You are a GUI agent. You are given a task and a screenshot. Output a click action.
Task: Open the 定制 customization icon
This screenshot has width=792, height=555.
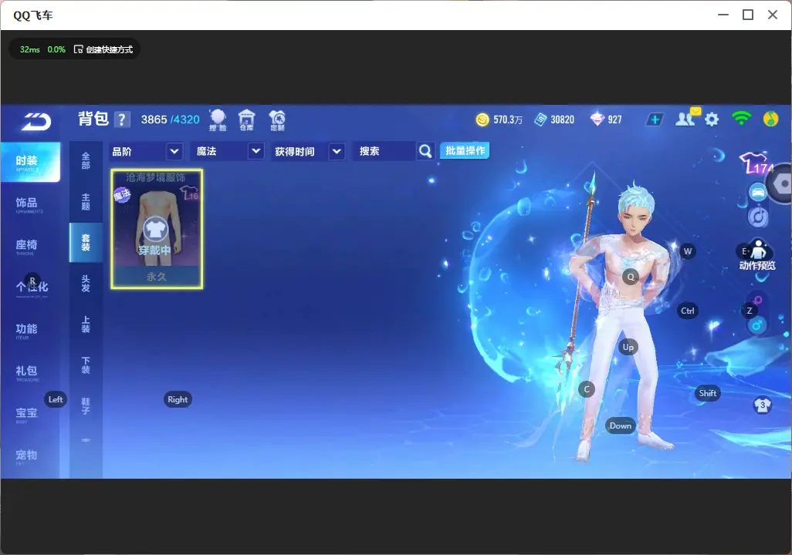tap(277, 120)
